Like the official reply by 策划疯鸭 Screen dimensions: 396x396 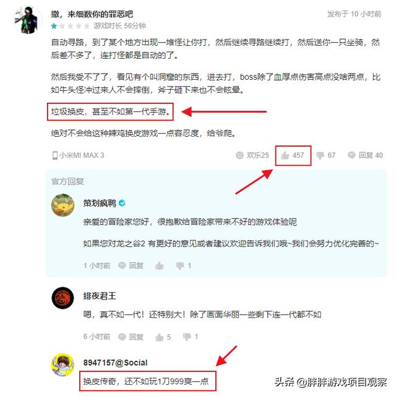(160, 265)
